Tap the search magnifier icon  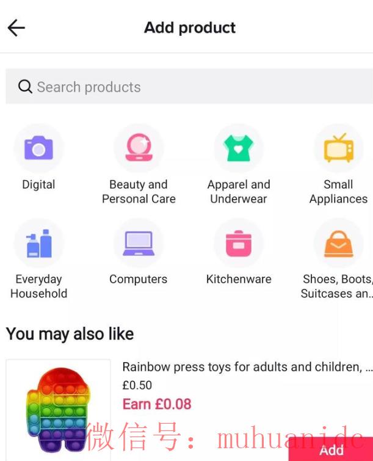pyautogui.click(x=25, y=87)
